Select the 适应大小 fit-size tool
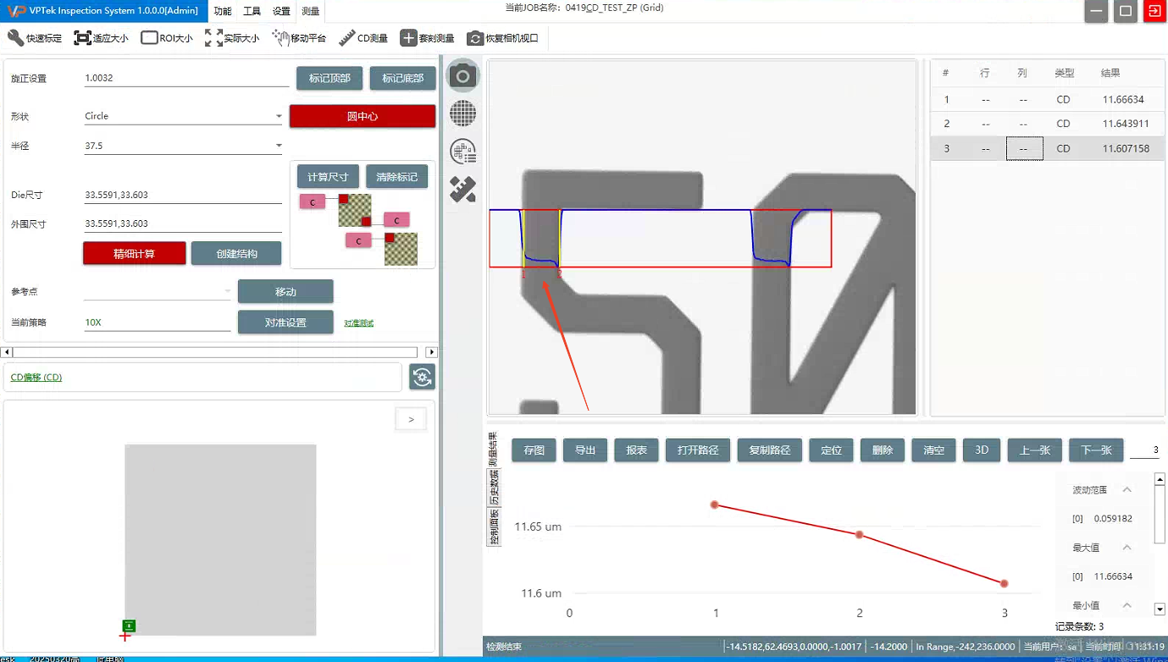The height and width of the screenshot is (662, 1168). click(101, 38)
